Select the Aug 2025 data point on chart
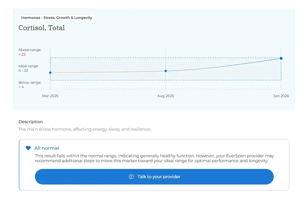The width and height of the screenshot is (308, 205). [166, 71]
